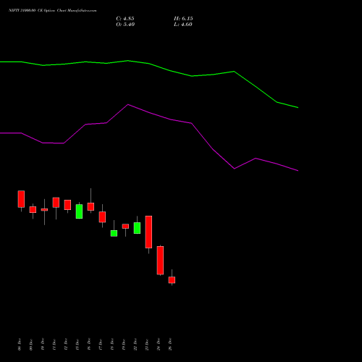Select the 16 Dec date label
The image size is (362, 362).
89,345
